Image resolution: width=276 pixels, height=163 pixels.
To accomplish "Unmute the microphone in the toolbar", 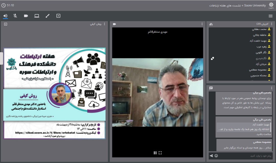I will 15,16.
